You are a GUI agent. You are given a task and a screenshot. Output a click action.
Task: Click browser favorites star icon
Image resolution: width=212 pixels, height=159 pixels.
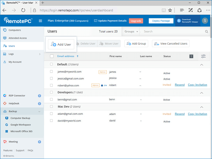pos(170,10)
